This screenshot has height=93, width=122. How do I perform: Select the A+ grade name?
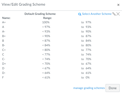[4, 22]
